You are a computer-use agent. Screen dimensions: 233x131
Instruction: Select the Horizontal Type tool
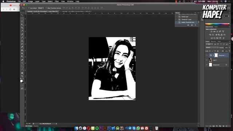coord(22,63)
